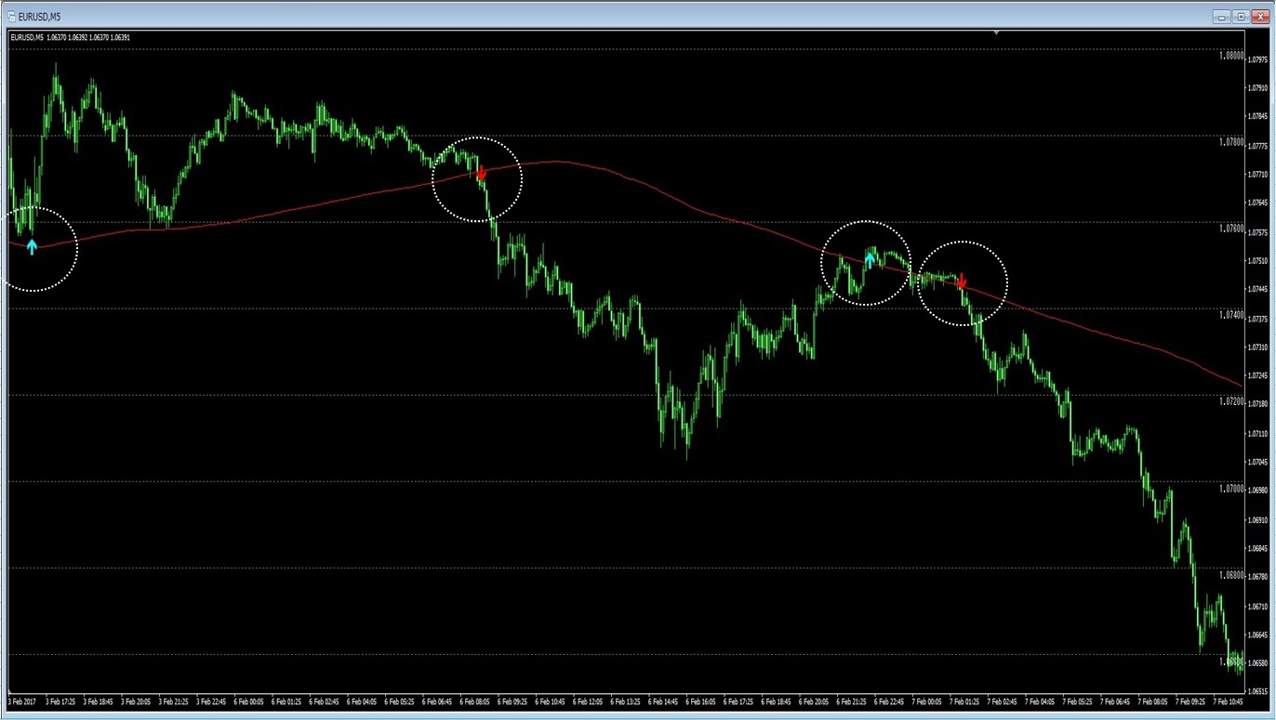Click the 6 Feb 05:25 time label
The image size is (1276, 720).
click(x=400, y=702)
